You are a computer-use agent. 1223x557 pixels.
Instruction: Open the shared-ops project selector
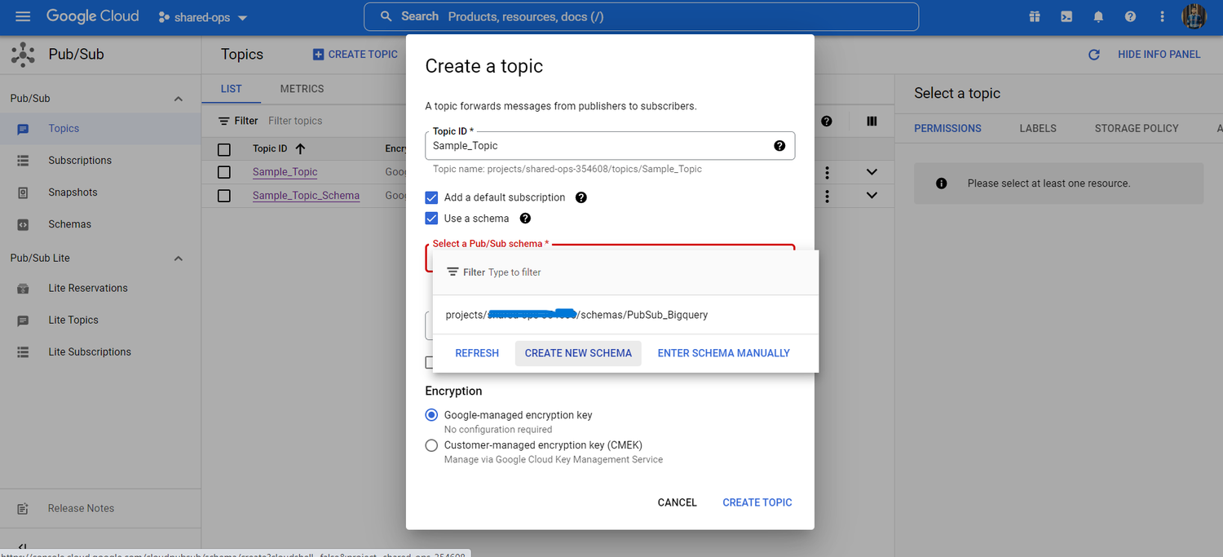point(202,16)
